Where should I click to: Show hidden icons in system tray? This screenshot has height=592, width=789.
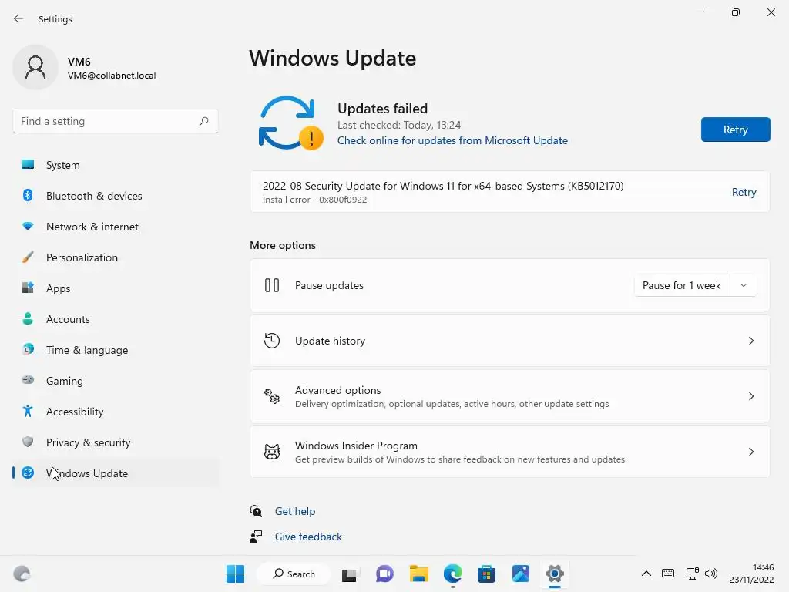pos(646,573)
